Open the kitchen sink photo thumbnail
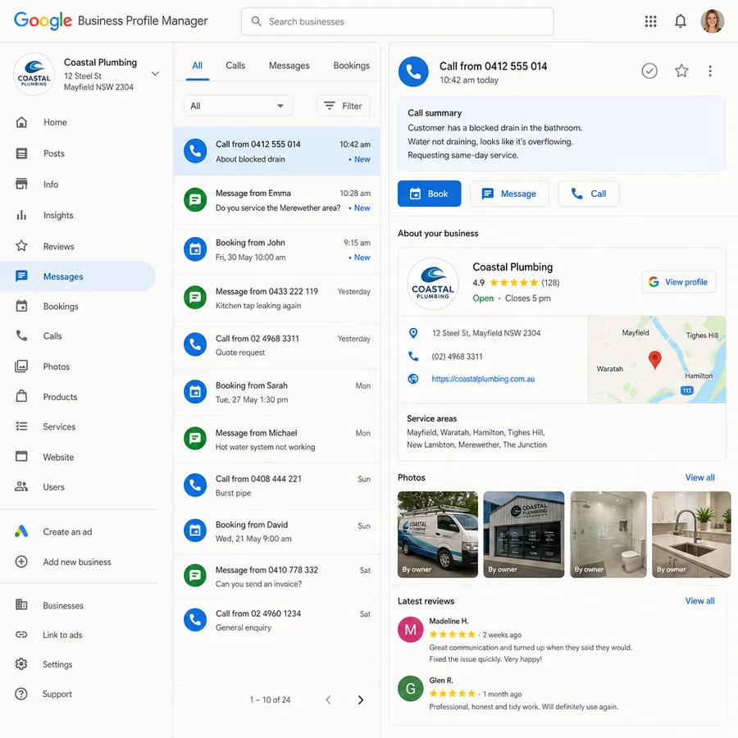Viewport: 738px width, 738px height. click(x=691, y=534)
